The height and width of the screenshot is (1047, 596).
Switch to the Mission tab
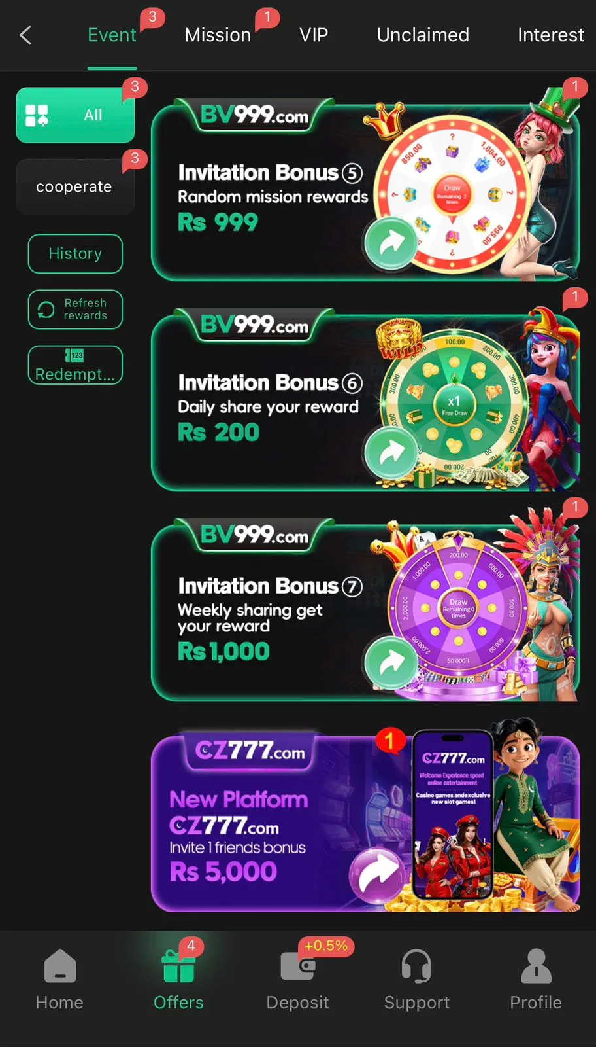(x=218, y=35)
